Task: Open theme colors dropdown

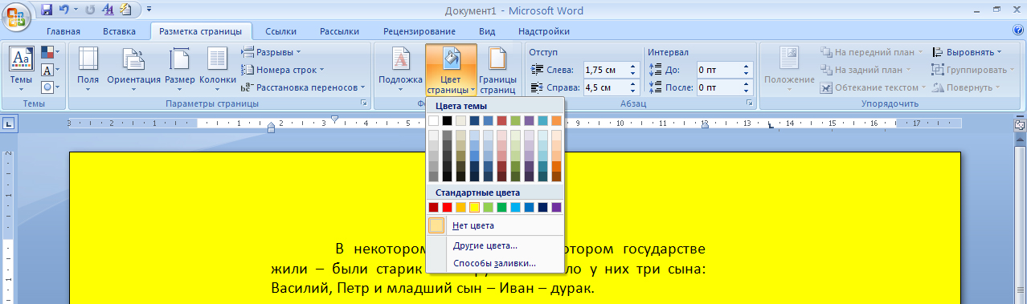Action: point(49,52)
